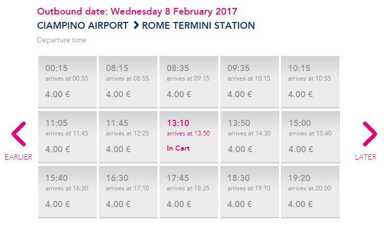Select the 13:50 departure slot

tap(250, 137)
